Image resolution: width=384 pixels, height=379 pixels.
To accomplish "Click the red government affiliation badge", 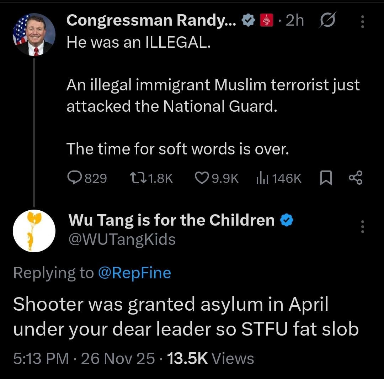I will click(266, 21).
